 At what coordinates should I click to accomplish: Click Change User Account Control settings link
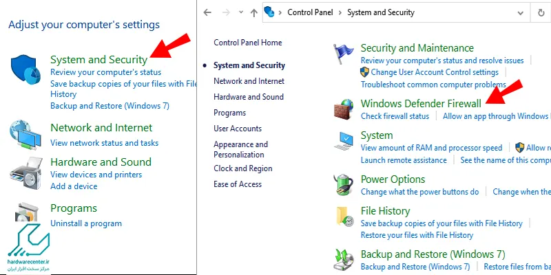click(435, 72)
